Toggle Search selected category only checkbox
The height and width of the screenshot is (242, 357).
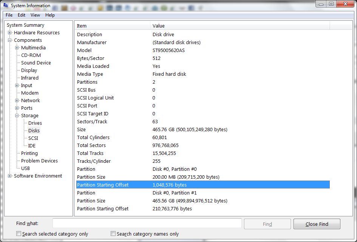(x=19, y=234)
